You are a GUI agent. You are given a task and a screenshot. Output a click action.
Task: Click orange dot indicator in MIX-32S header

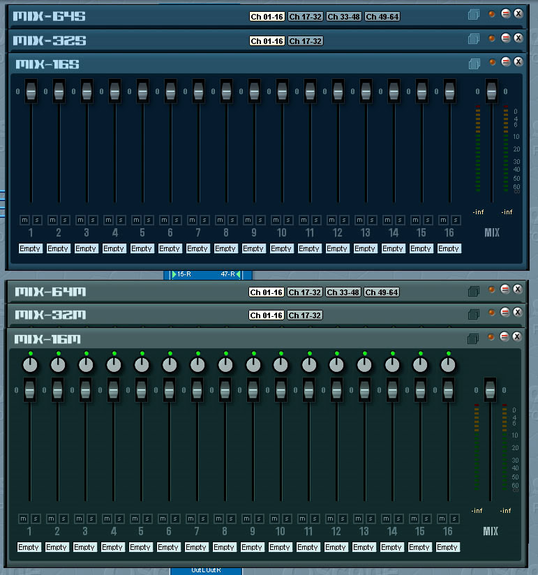click(x=492, y=38)
